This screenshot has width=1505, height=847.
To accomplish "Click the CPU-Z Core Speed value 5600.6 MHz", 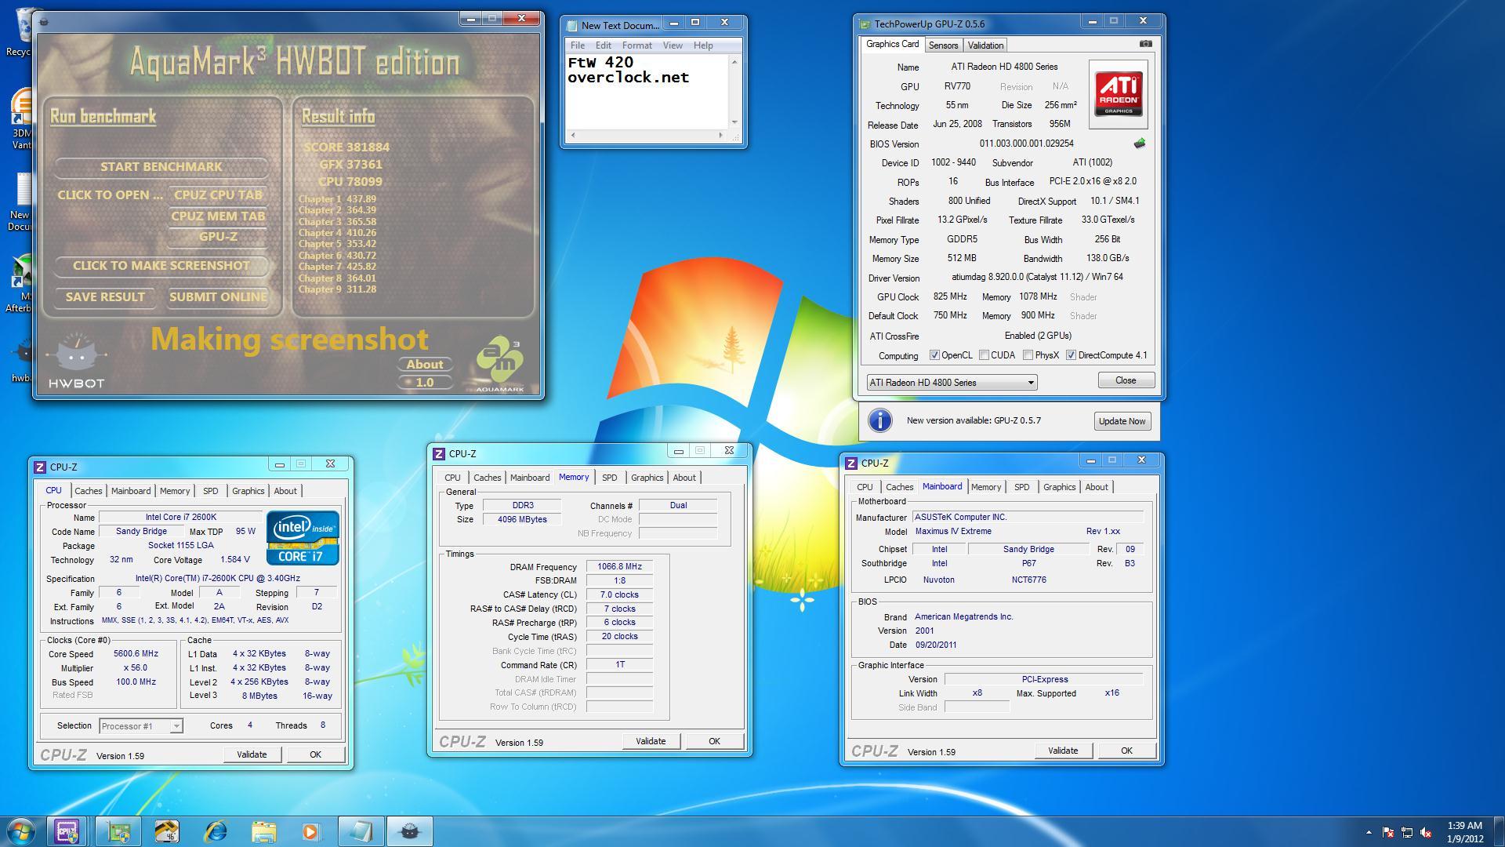I will pyautogui.click(x=136, y=653).
